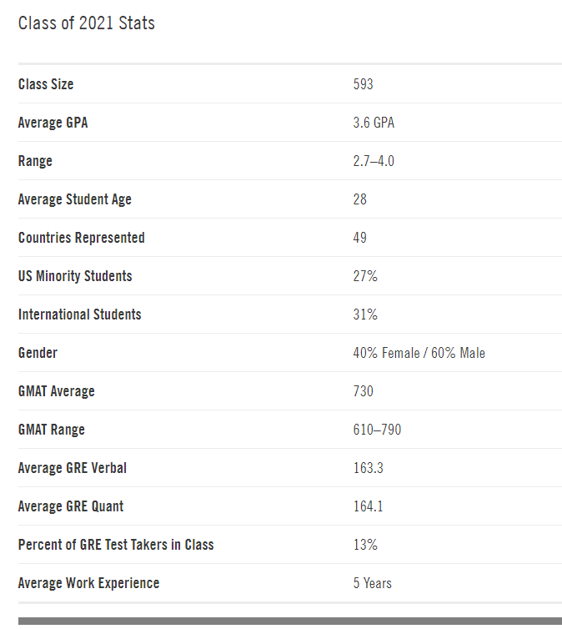Click the "Average GRE Verbal" label
The width and height of the screenshot is (562, 629).
73,468
